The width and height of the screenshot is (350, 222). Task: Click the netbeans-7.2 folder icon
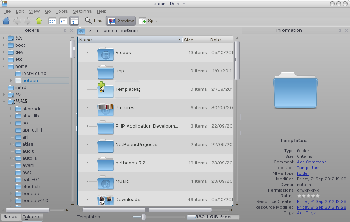click(x=106, y=164)
